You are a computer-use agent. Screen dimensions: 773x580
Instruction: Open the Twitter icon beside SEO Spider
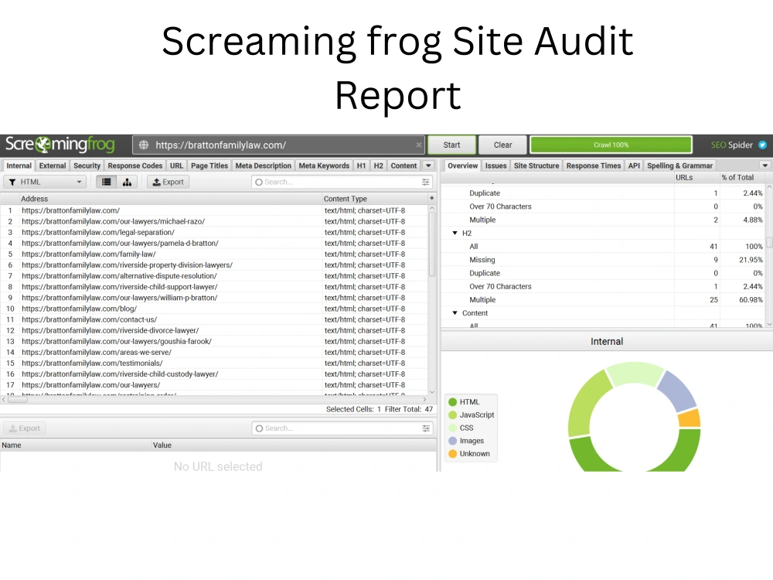pos(762,145)
